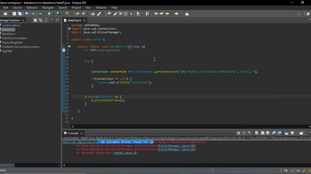
Task: Open the Help menu
Action: click(115, 8)
